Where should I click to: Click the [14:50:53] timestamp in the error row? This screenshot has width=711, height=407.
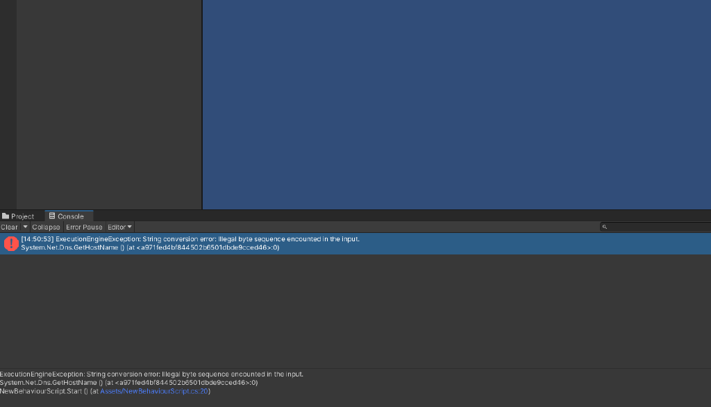pyautogui.click(x=37, y=239)
